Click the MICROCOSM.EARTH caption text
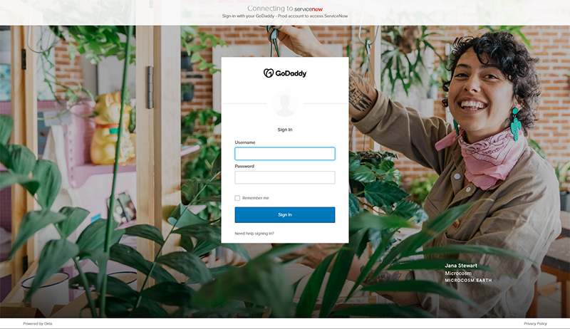Image resolution: width=570 pixels, height=329 pixels. pyautogui.click(x=468, y=281)
